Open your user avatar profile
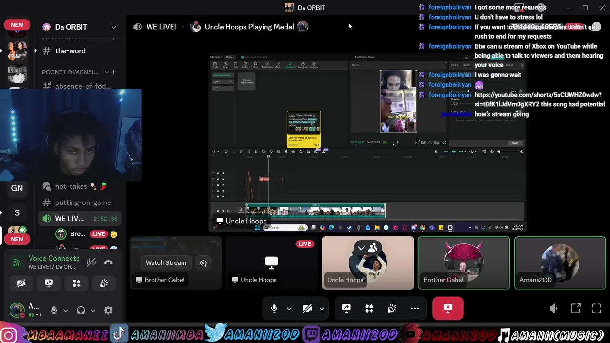This screenshot has height=343, width=610. point(18,310)
